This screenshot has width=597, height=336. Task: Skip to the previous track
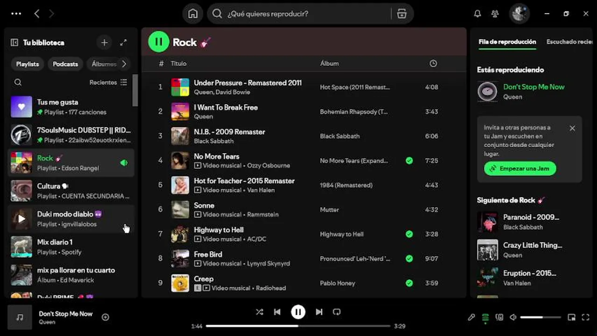(277, 312)
